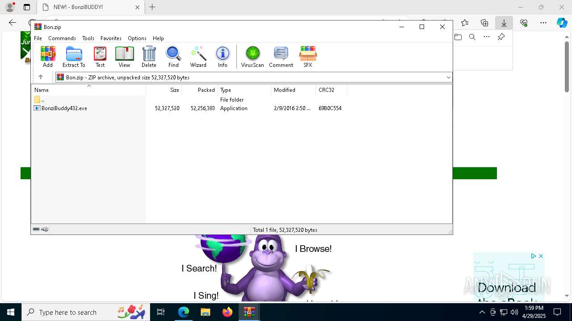Screen dimensions: 572x321
Task: Click the SFX toolbar icon
Action: [308, 57]
